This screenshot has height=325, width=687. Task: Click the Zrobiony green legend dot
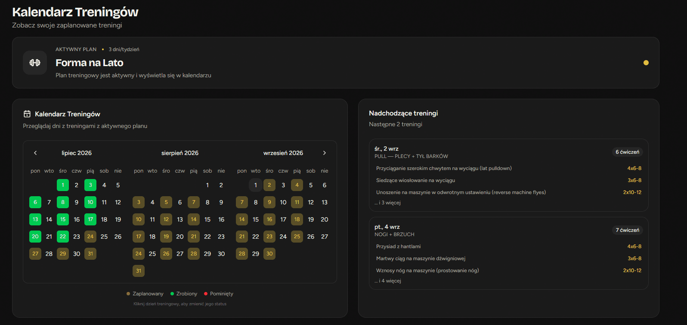[x=172, y=294]
